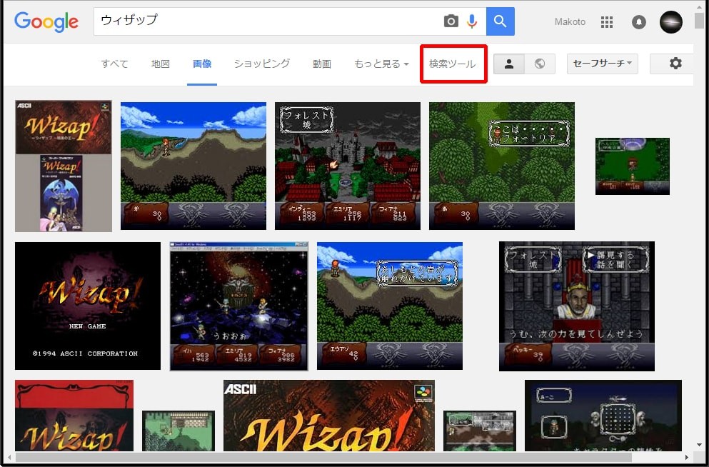Image resolution: width=709 pixels, height=467 pixels.
Task: Expand the もっと見る dropdown
Action: click(381, 64)
